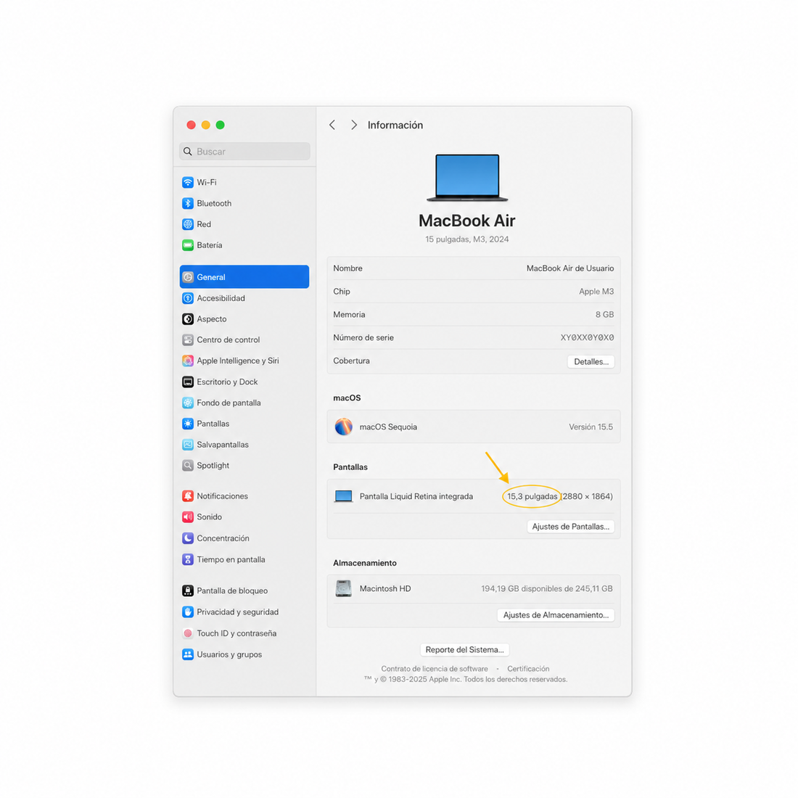
Task: Open the Concentración moon icon
Action: (188, 538)
